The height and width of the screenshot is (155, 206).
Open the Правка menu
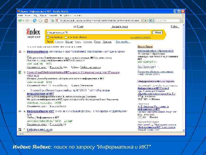coord(28,15)
